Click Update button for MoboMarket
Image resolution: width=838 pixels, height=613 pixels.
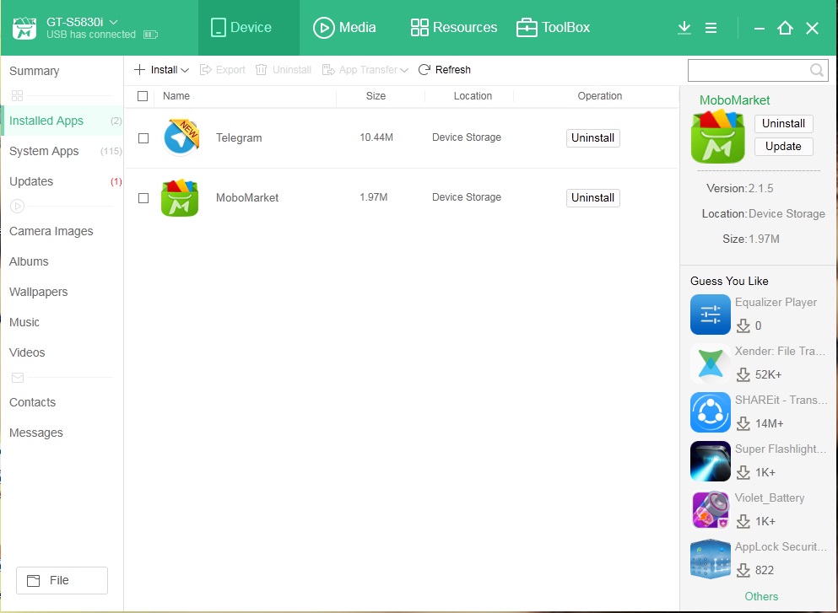[x=783, y=147]
